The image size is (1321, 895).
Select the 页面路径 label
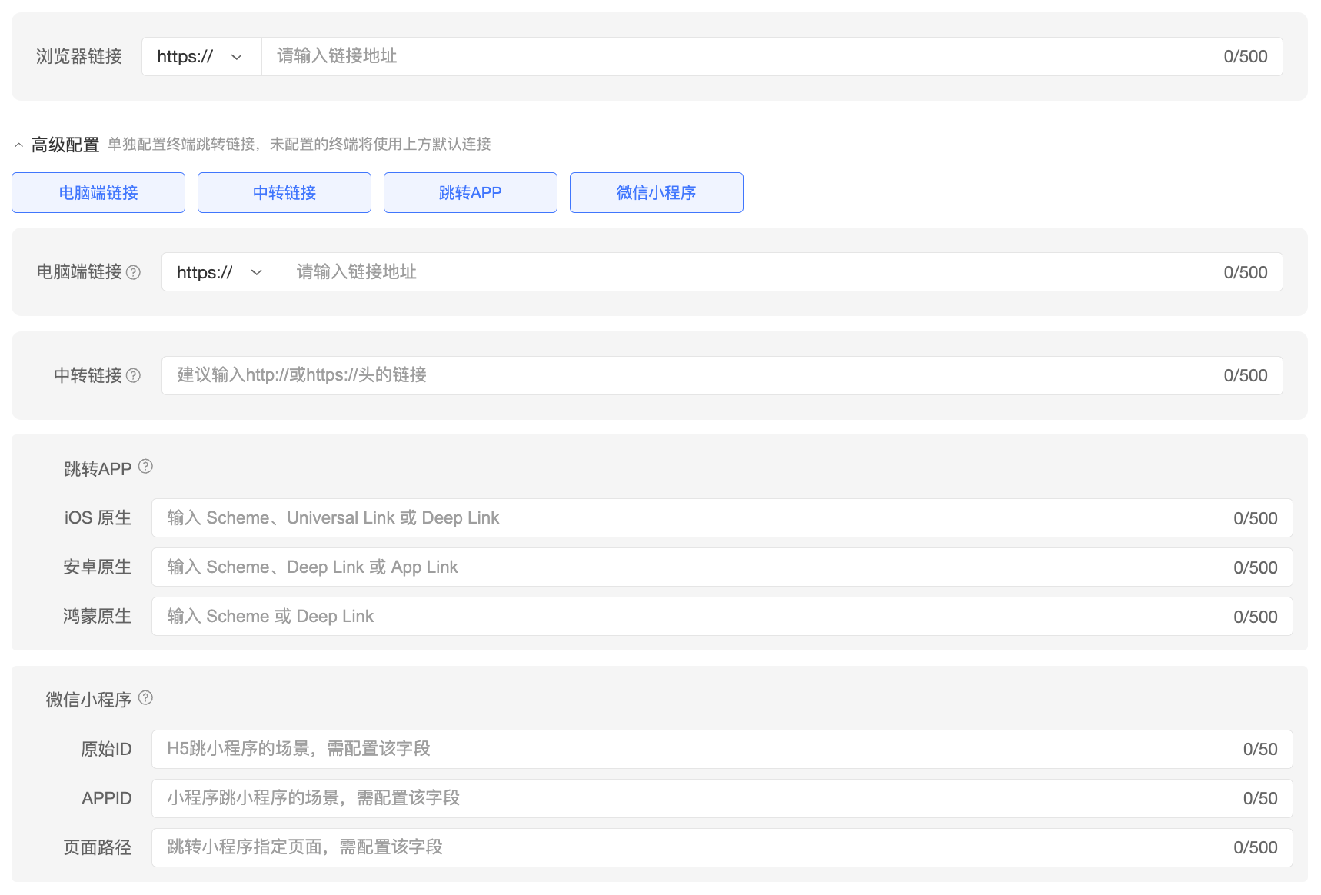tap(98, 847)
